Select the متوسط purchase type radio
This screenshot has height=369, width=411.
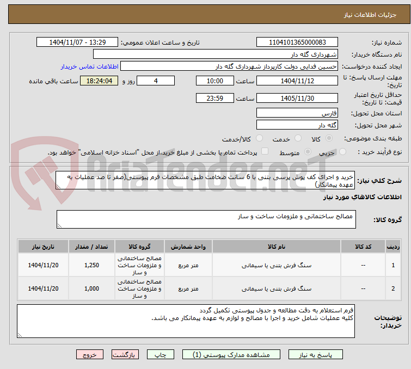click(x=308, y=152)
